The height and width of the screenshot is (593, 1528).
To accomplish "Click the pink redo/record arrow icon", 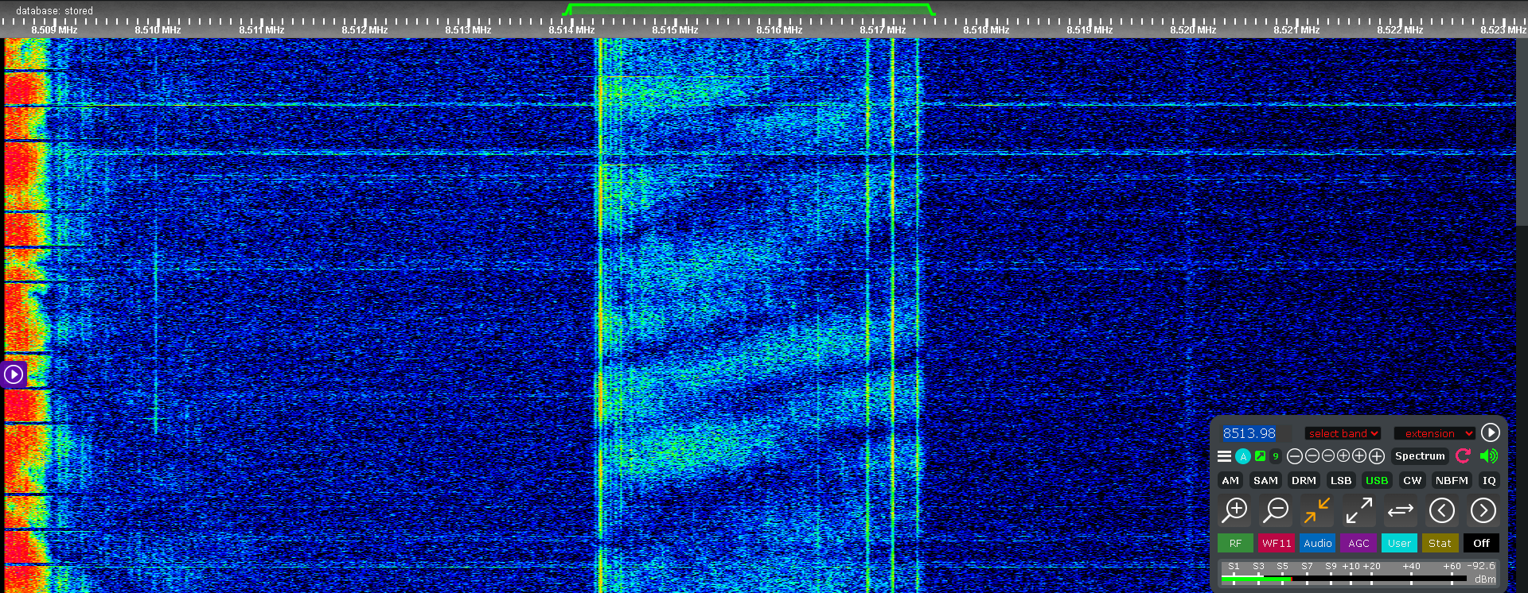I will pyautogui.click(x=1463, y=456).
